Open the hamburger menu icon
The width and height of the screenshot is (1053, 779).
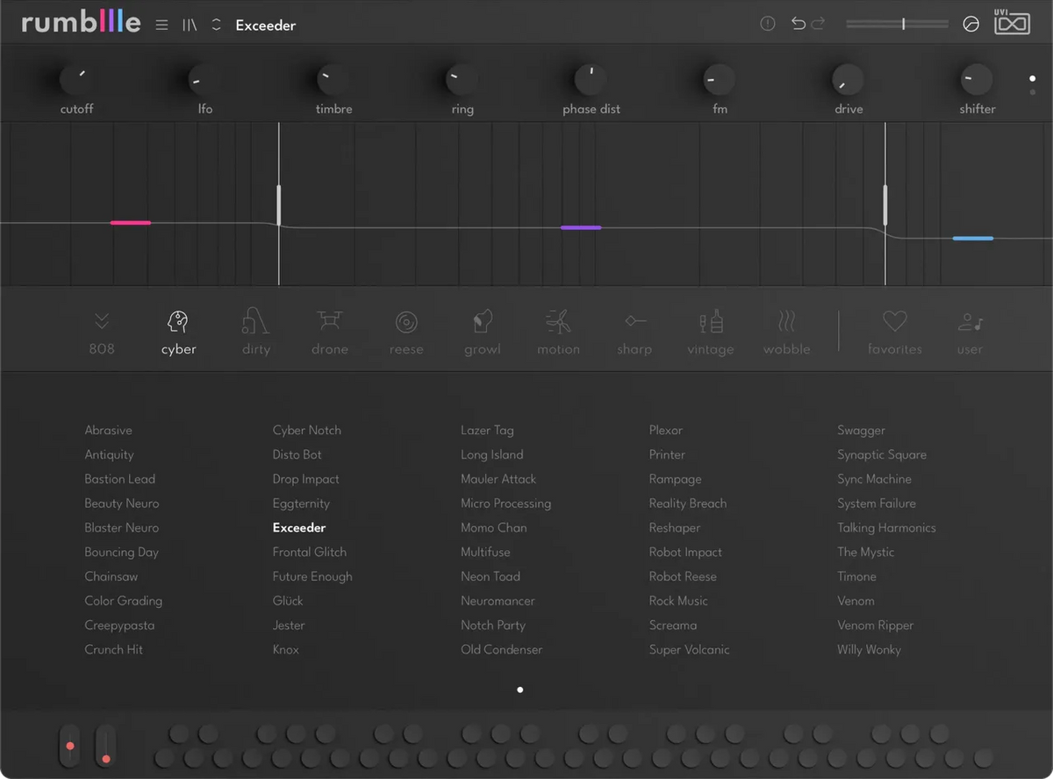coord(161,25)
